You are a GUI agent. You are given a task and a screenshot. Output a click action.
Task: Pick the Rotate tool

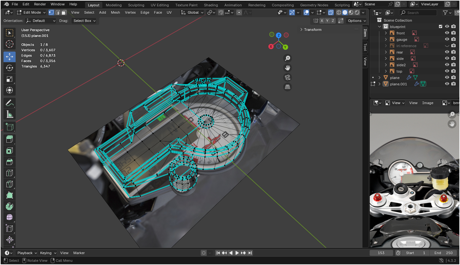(10, 68)
